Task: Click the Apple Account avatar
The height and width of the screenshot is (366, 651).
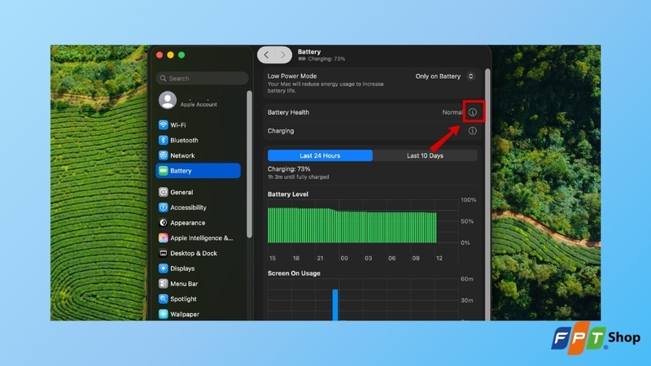Action: click(x=168, y=100)
